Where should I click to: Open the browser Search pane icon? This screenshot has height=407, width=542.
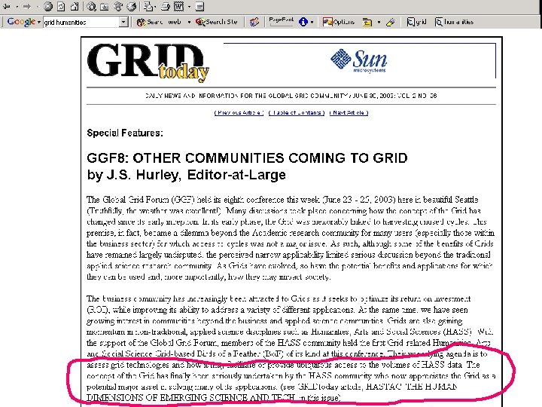pyautogui.click(x=91, y=6)
